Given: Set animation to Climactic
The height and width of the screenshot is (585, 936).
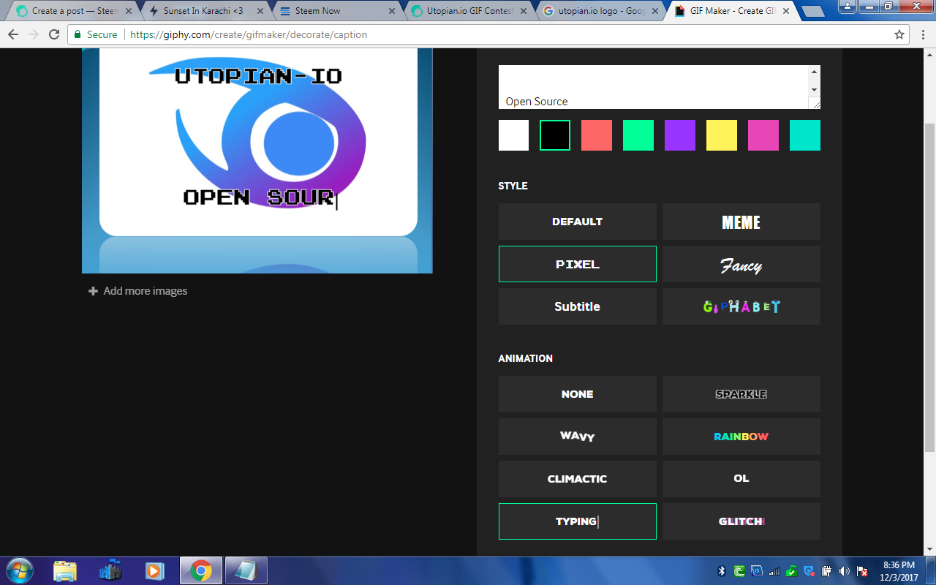Looking at the screenshot, I should coord(578,479).
